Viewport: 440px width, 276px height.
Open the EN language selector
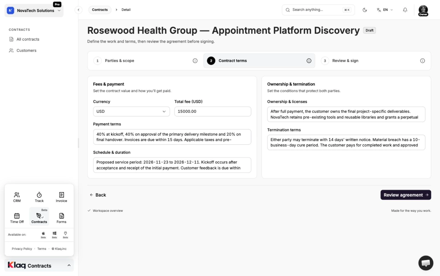click(385, 10)
